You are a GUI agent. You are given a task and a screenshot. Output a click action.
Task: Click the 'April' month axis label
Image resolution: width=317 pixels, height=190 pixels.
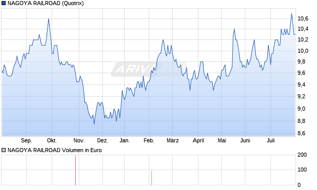(198, 140)
